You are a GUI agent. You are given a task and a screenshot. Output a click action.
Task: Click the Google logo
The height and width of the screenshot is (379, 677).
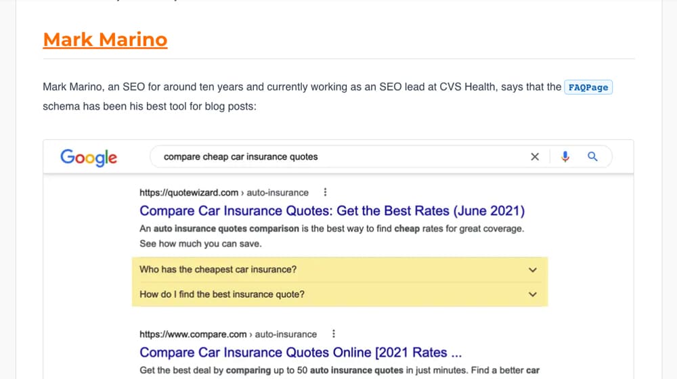click(89, 158)
